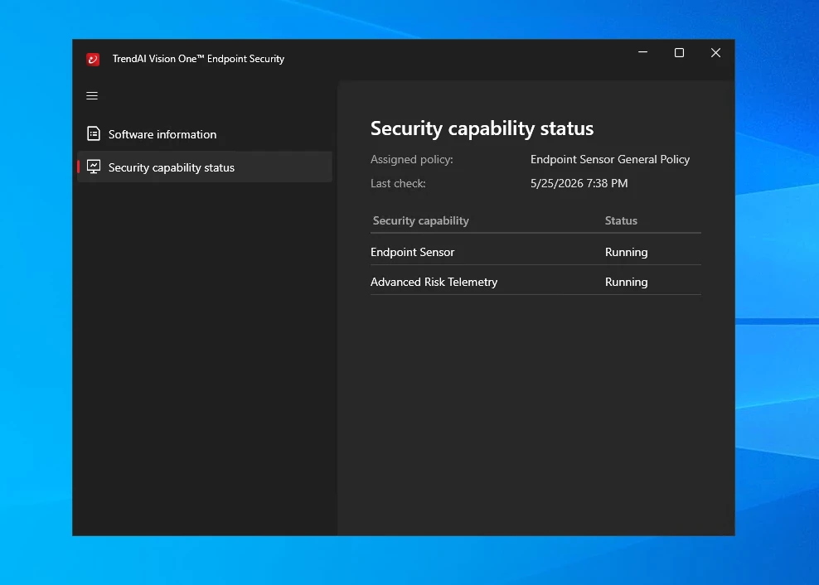
Task: Close the Endpoint Security window
Action: click(x=715, y=53)
